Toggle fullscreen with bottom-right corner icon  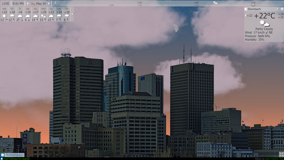[281, 154]
